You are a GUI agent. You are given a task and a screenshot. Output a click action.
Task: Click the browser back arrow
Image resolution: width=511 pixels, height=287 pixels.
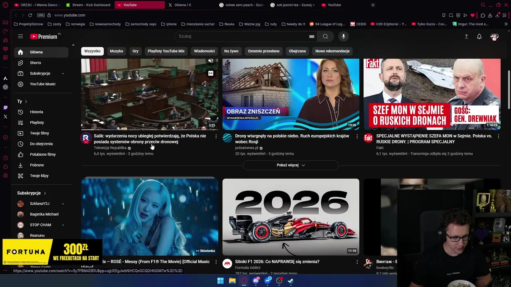pos(16,15)
